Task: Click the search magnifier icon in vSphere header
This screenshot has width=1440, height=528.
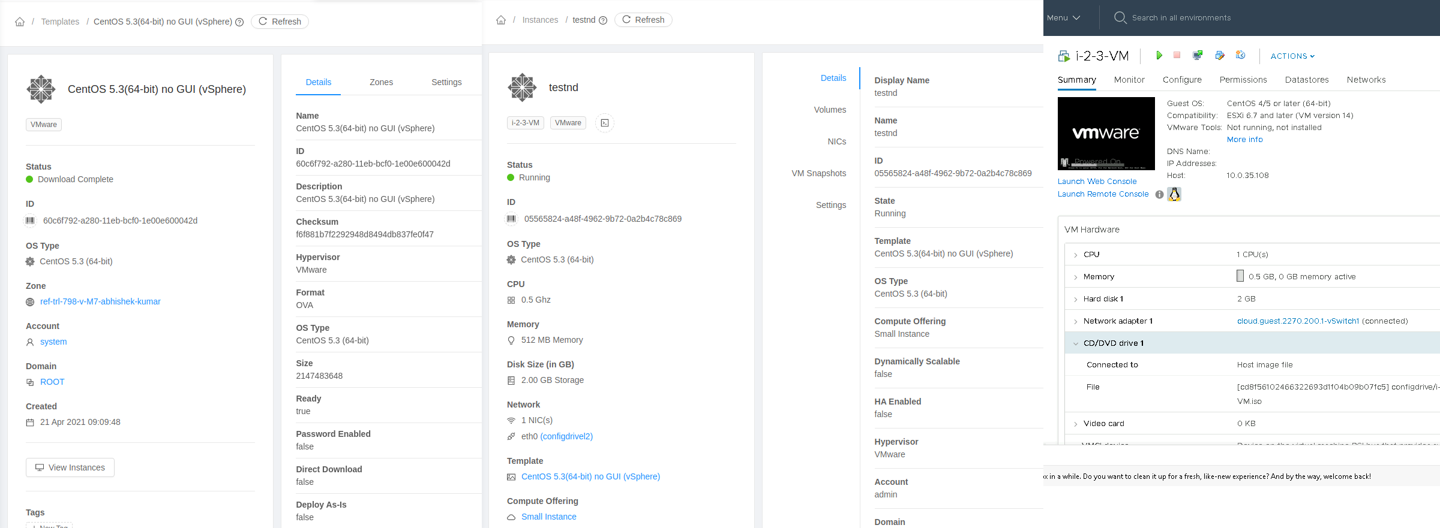Action: point(1120,17)
